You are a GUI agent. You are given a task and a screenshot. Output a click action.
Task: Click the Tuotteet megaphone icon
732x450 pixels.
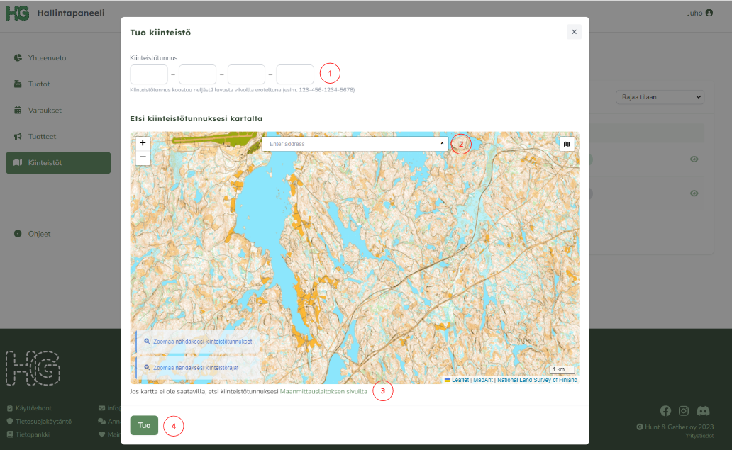pos(18,137)
